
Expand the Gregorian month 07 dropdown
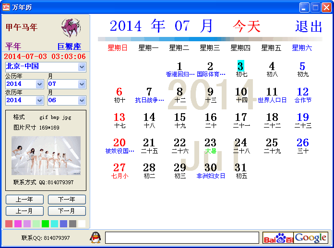point(82,84)
